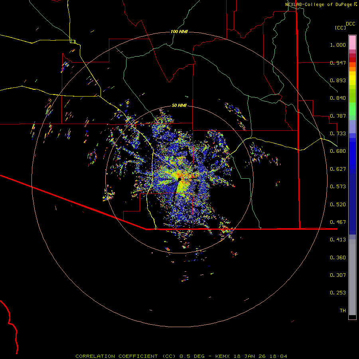Click the 0.627 legend value
This screenshot has width=359, height=359.
coord(338,169)
